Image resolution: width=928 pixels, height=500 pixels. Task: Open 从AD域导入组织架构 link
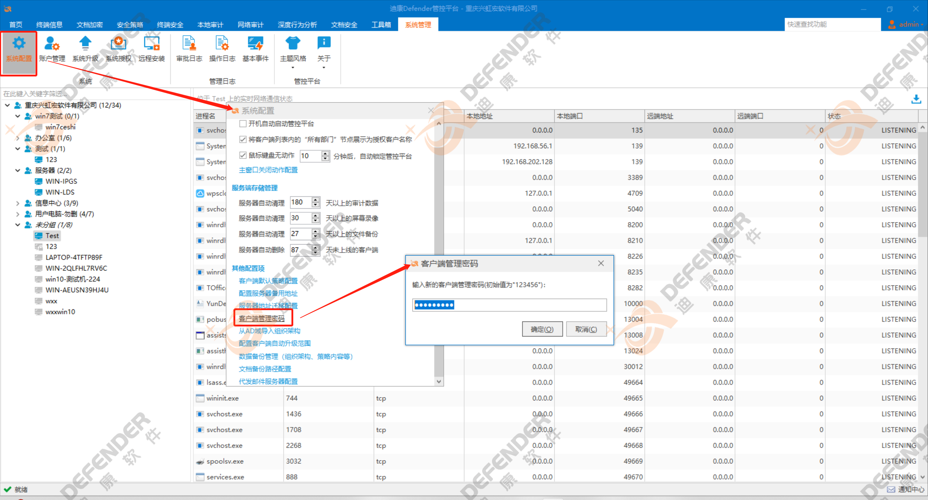(269, 331)
